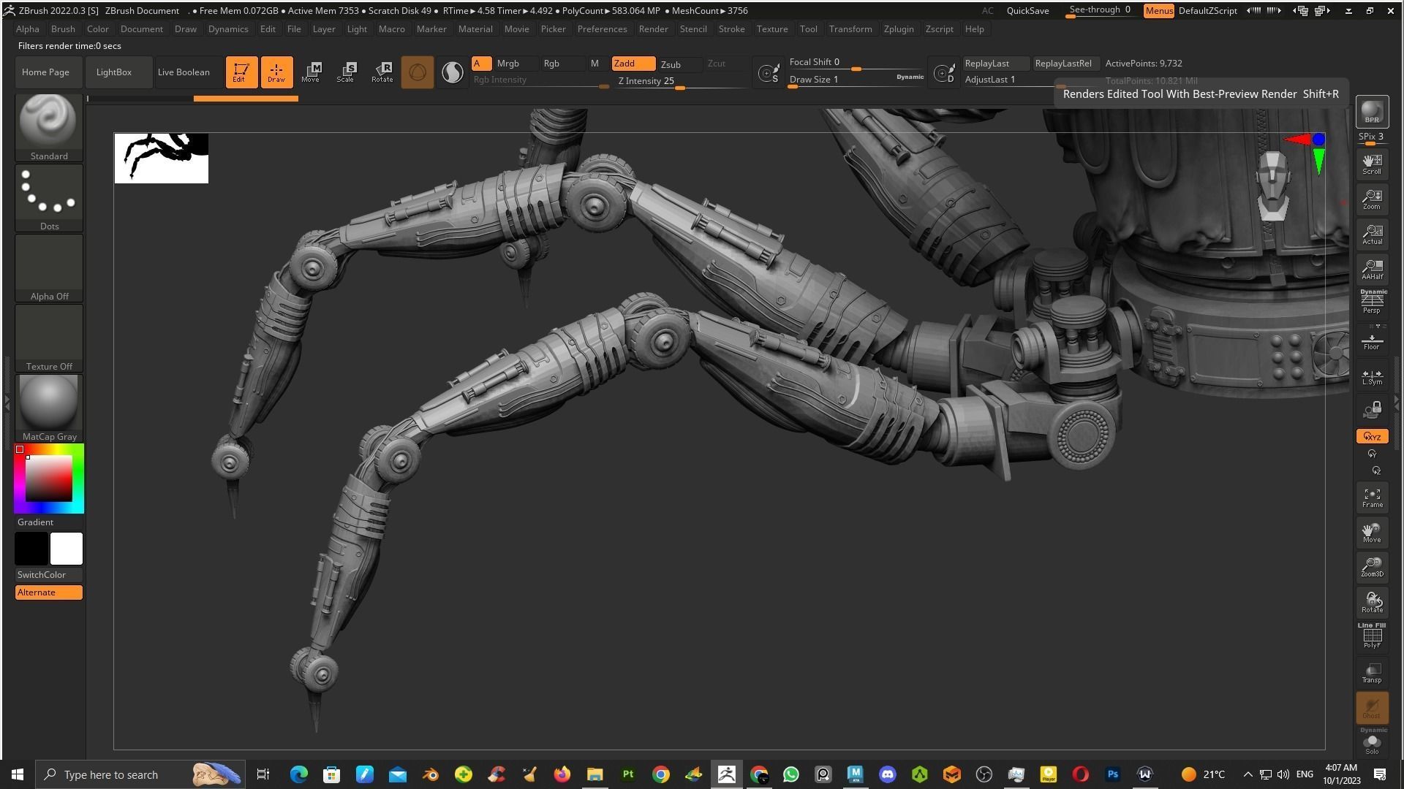
Task: Click QuickSave
Action: click(1027, 11)
